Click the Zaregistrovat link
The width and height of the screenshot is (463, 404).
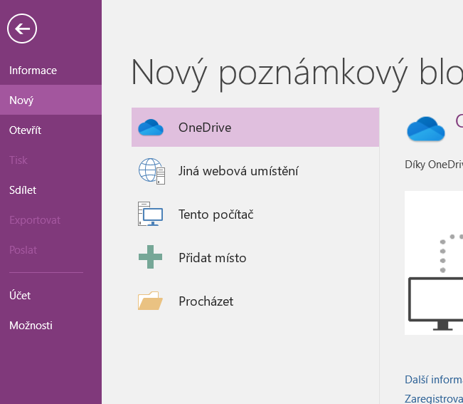[x=434, y=399]
